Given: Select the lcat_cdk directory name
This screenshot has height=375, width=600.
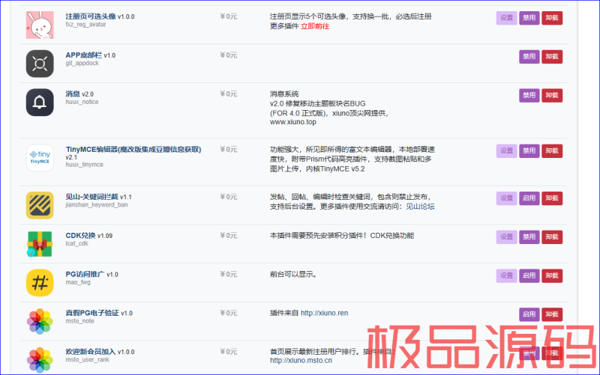Looking at the screenshot, I should 77,243.
